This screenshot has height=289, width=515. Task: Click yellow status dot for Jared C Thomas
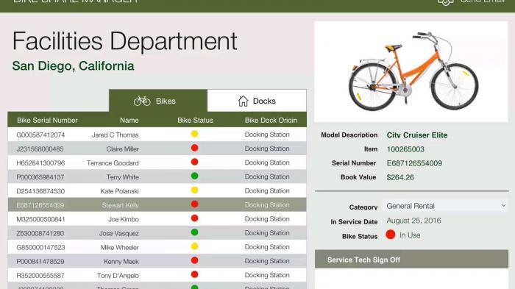click(x=194, y=134)
